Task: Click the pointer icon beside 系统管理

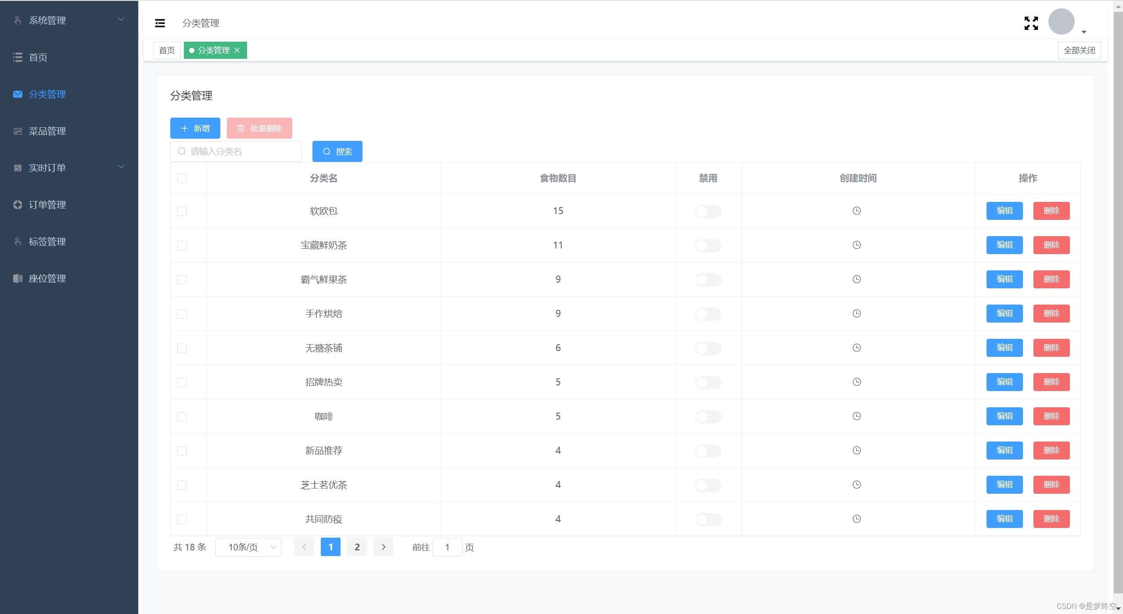Action: [x=18, y=20]
